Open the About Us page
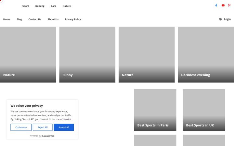 click(x=53, y=19)
